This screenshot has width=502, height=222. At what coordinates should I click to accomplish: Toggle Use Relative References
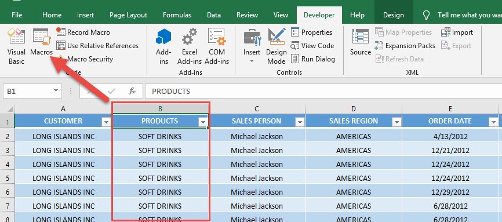click(97, 46)
